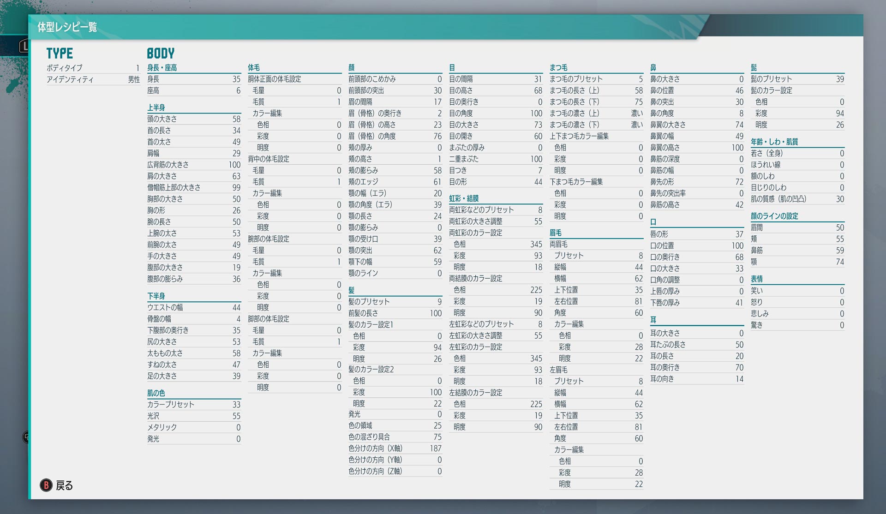
Task: Select the 広背筋の大きさ row
Action: 193,165
